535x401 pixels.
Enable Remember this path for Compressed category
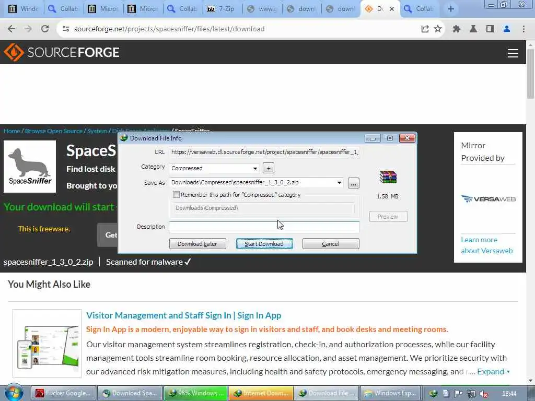pyautogui.click(x=177, y=195)
